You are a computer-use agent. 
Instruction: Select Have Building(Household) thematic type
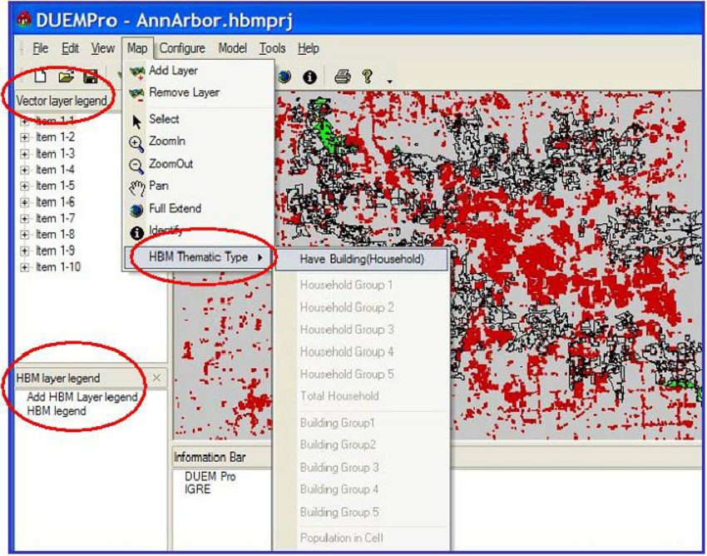[362, 260]
